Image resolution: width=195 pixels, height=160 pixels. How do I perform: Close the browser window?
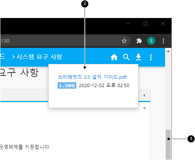163,24
